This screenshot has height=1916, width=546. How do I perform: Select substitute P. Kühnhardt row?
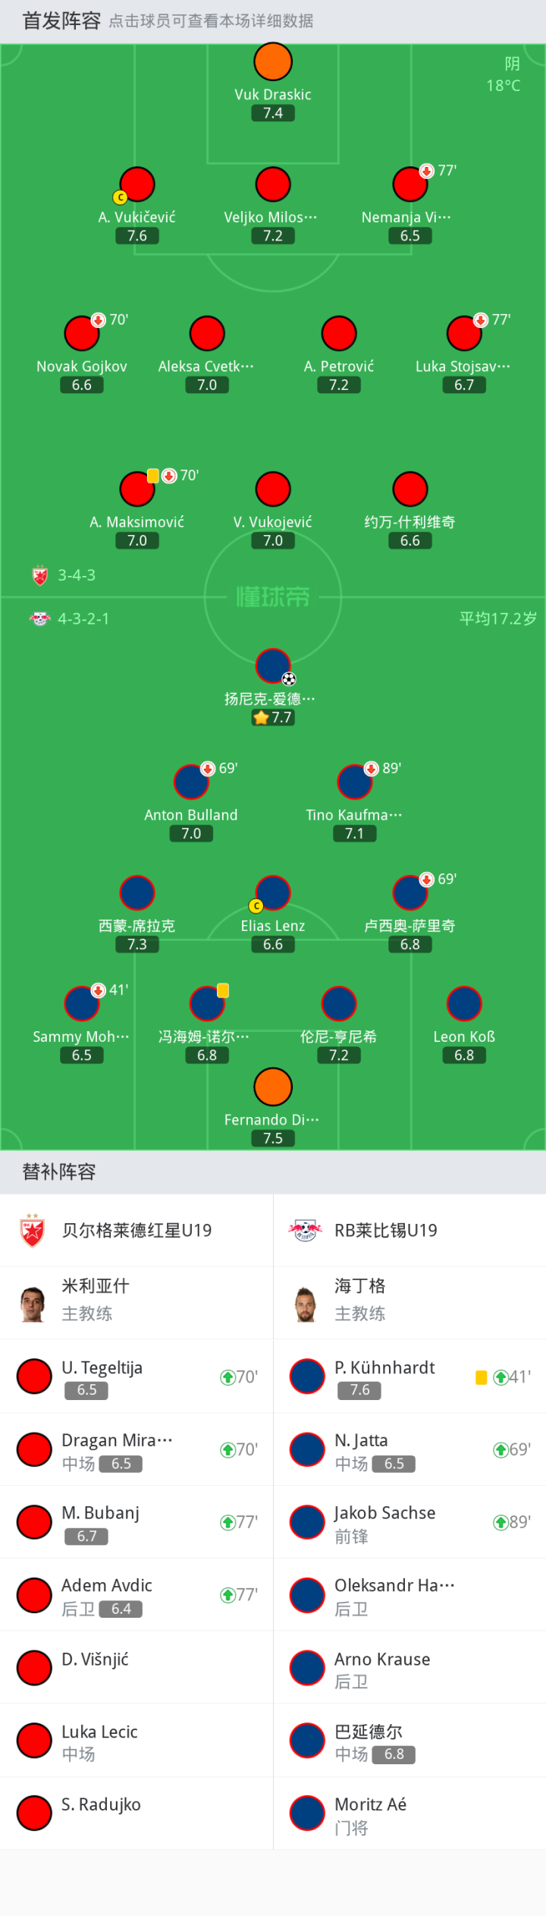click(409, 1376)
